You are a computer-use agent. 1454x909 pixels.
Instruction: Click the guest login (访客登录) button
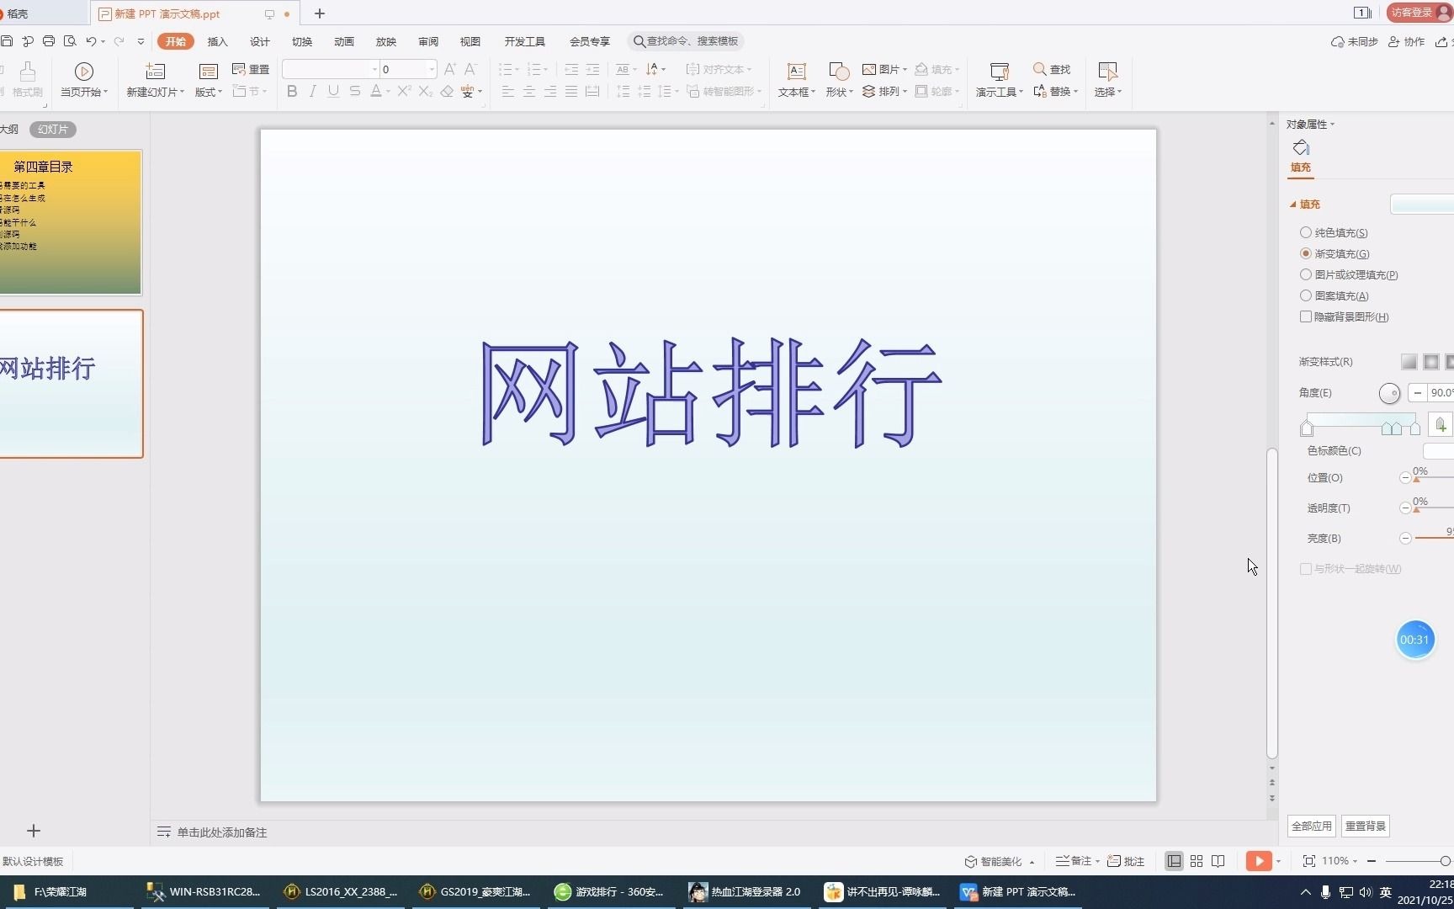(1419, 13)
